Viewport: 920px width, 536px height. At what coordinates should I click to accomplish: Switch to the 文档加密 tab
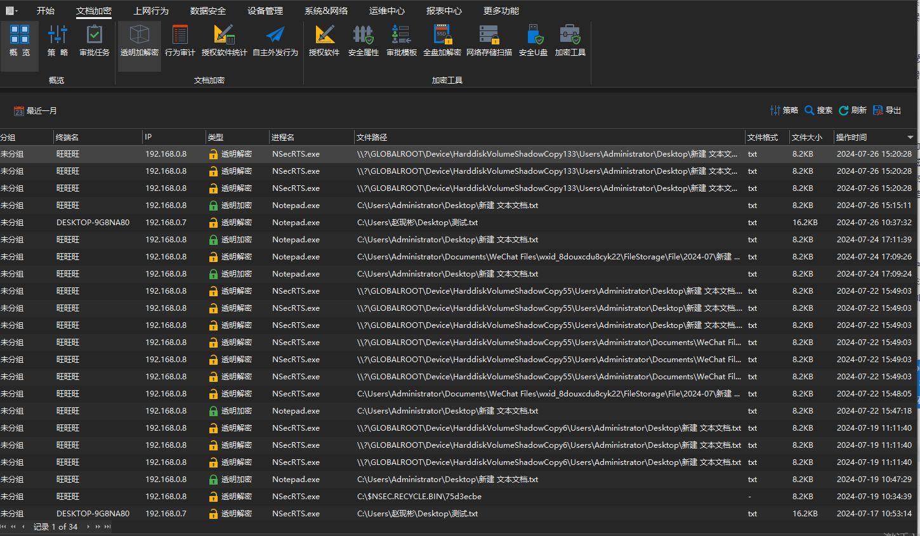pos(94,11)
